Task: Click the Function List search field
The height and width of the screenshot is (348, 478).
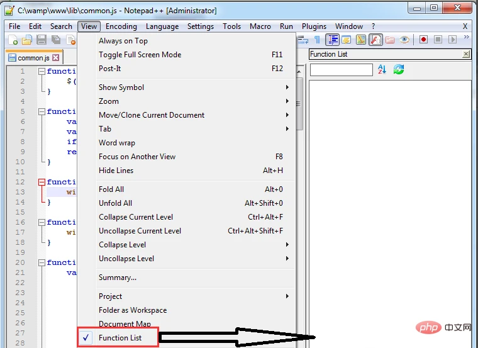Action: tap(341, 69)
